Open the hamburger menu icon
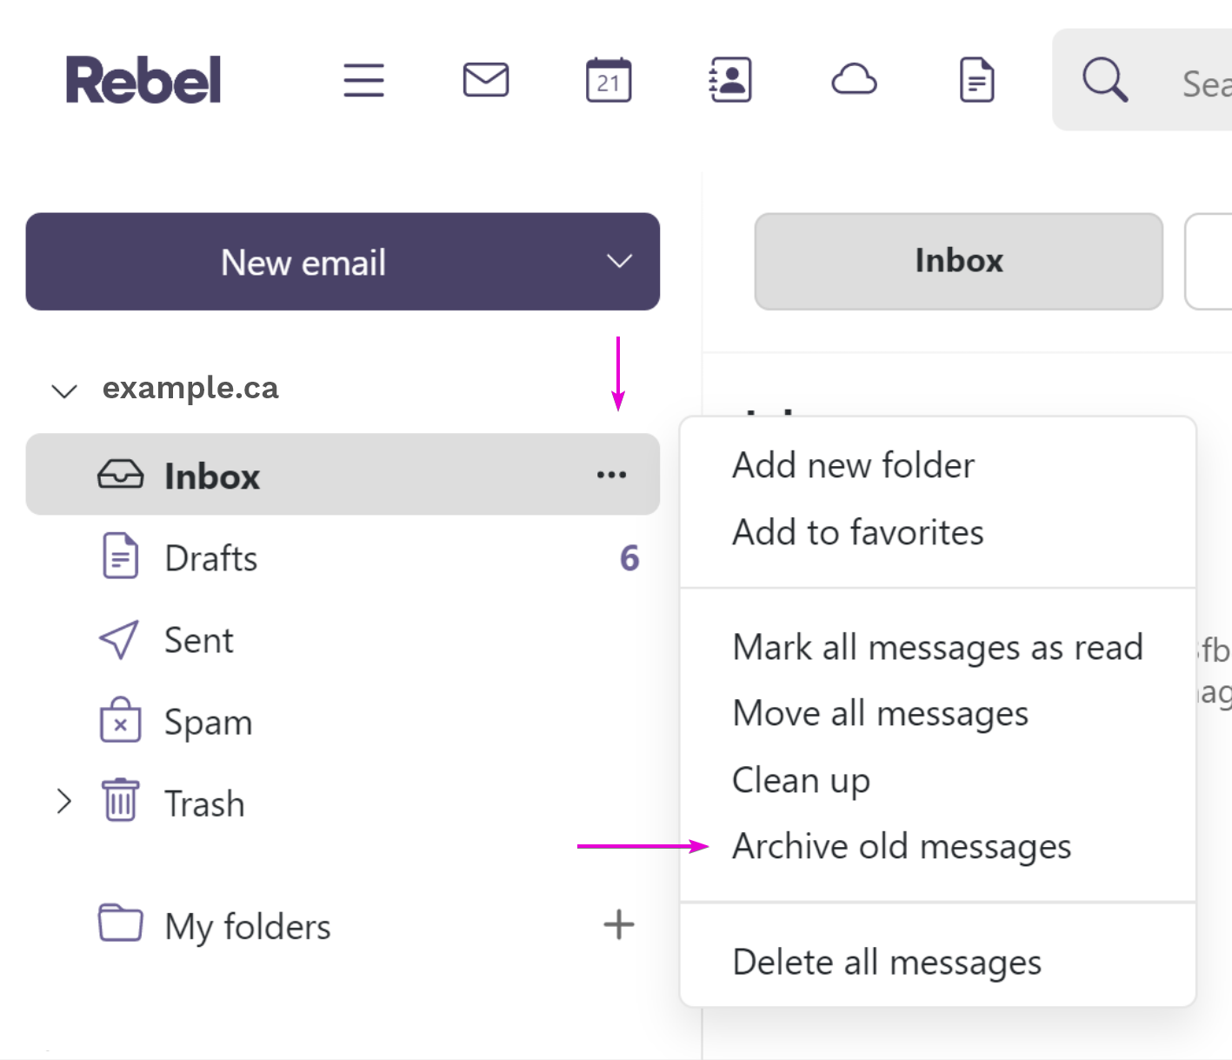Viewport: 1232px width, 1060px height. [x=363, y=80]
